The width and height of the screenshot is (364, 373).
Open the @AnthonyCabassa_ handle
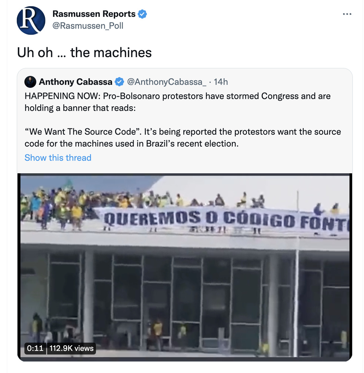(167, 82)
